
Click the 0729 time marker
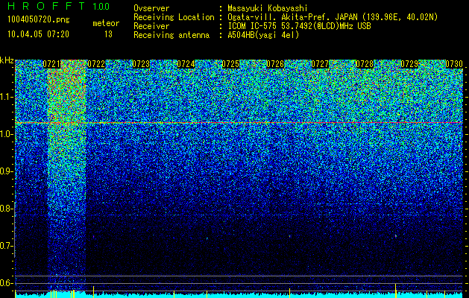pyautogui.click(x=409, y=64)
